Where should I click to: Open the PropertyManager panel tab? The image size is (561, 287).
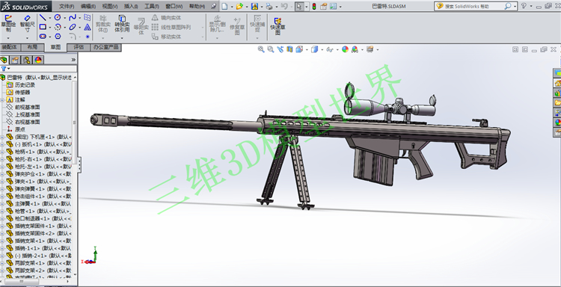15,60
